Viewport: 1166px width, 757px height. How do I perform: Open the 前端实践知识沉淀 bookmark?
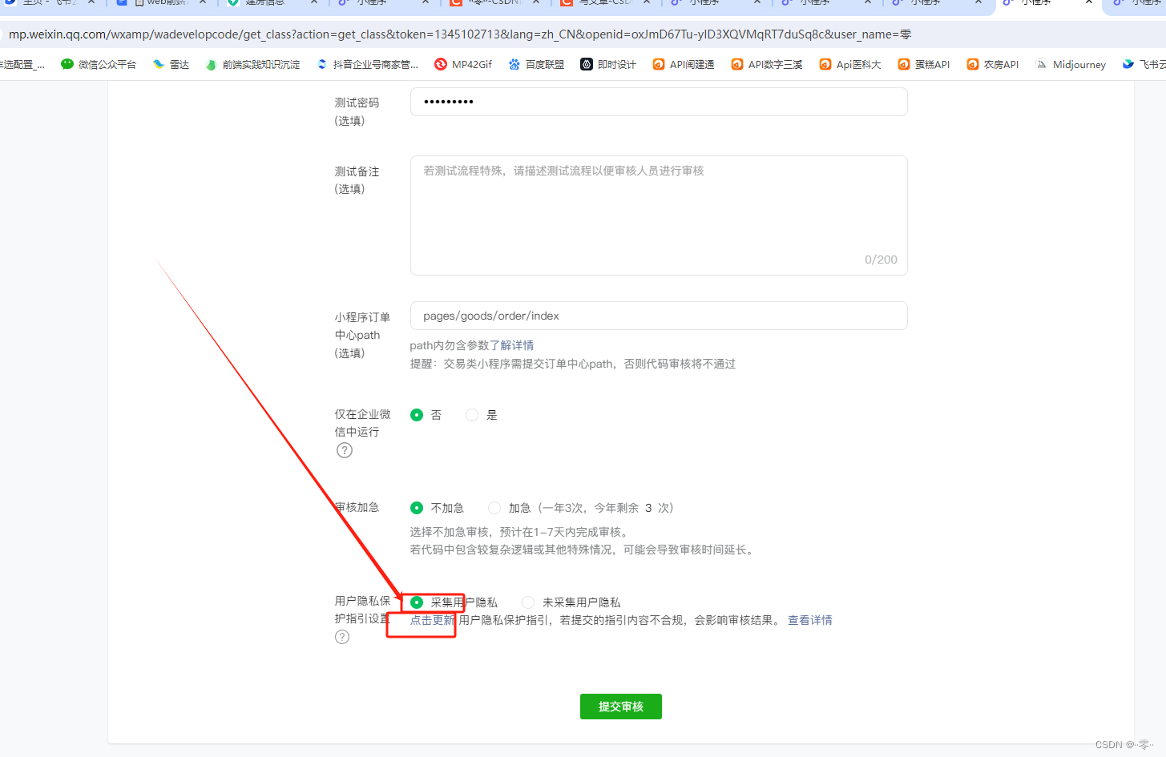pyautogui.click(x=252, y=64)
